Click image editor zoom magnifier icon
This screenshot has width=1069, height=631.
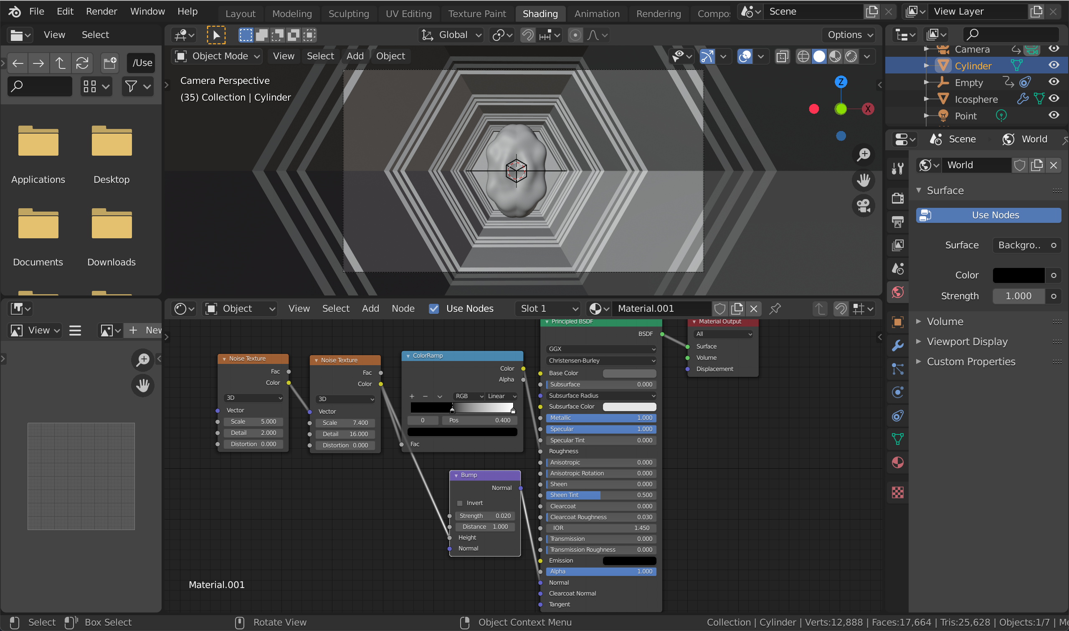pyautogui.click(x=143, y=360)
